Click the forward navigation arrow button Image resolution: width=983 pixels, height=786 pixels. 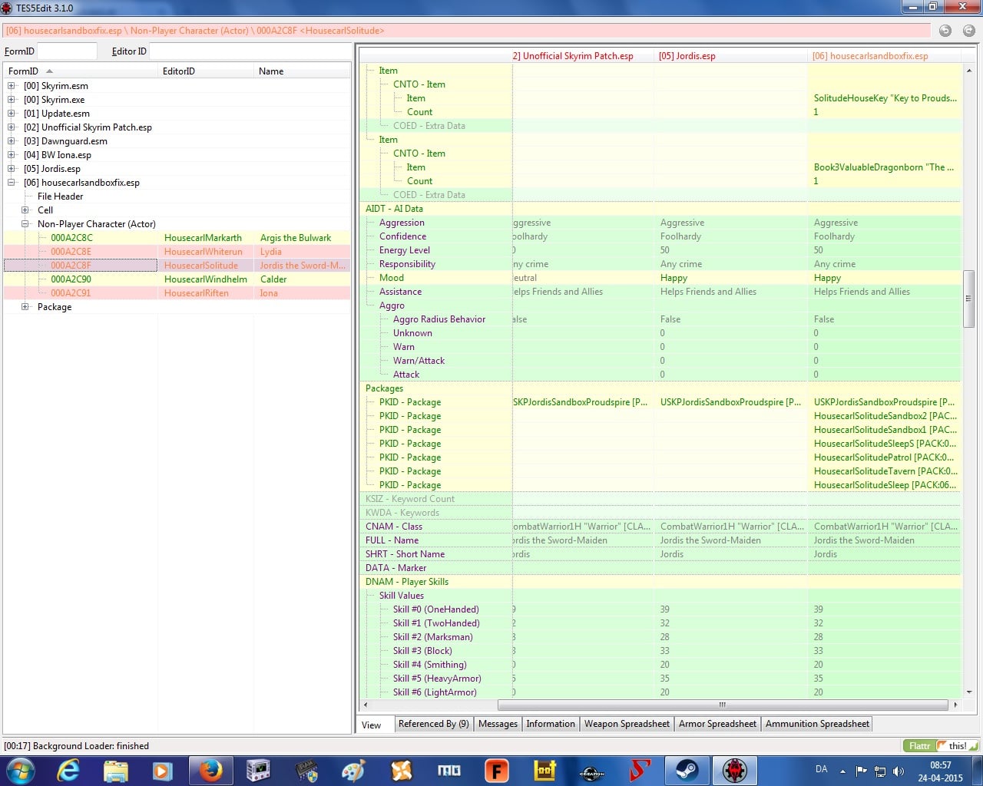pyautogui.click(x=968, y=31)
